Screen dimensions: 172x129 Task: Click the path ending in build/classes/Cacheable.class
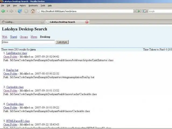(47, 111)
